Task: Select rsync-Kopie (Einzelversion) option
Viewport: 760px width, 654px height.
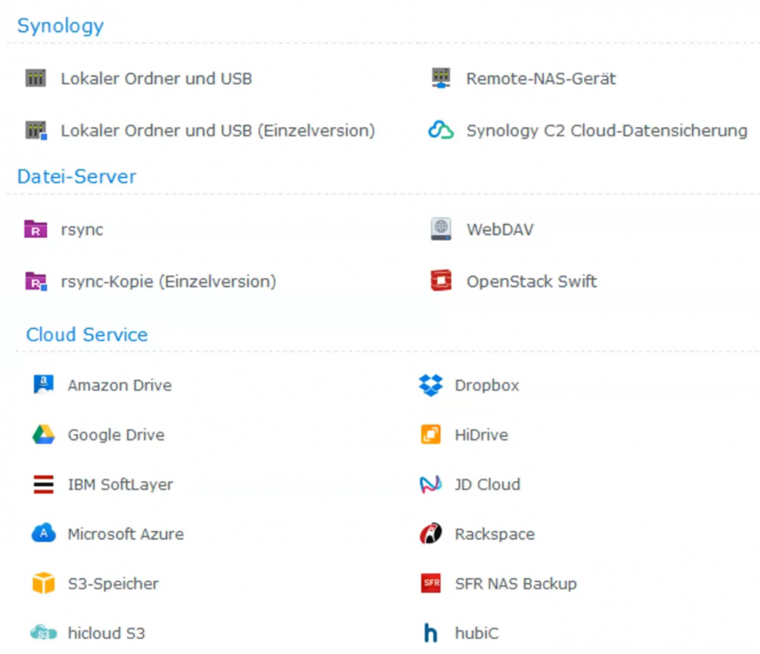Action: [150, 281]
